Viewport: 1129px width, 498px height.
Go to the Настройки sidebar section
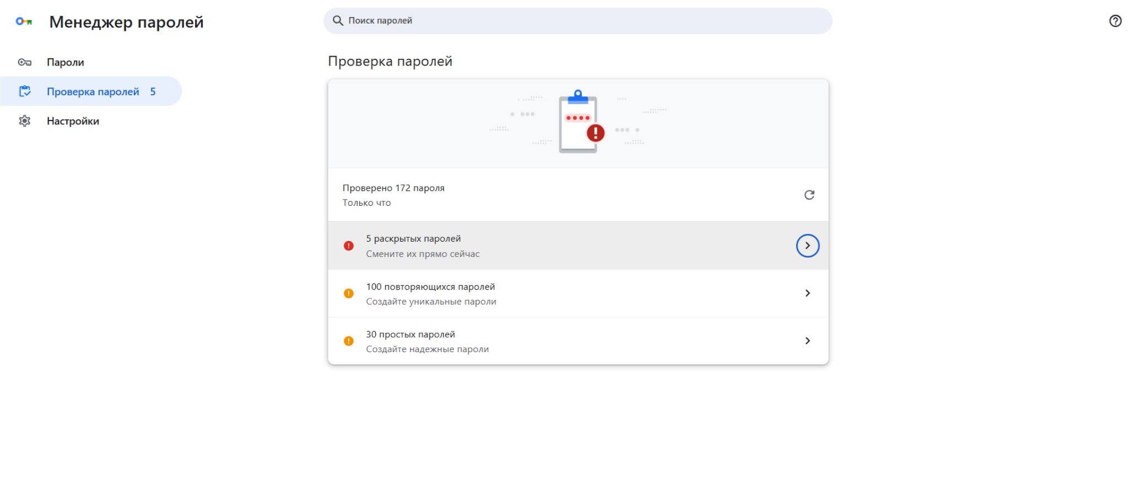pos(73,121)
